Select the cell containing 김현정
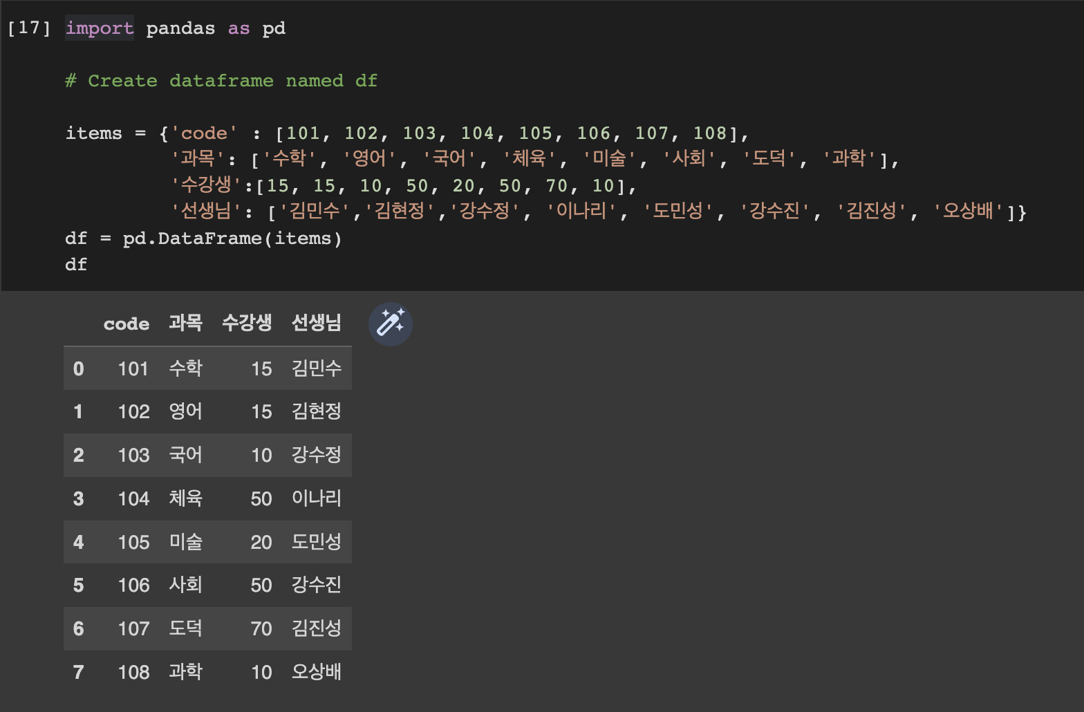 click(317, 411)
